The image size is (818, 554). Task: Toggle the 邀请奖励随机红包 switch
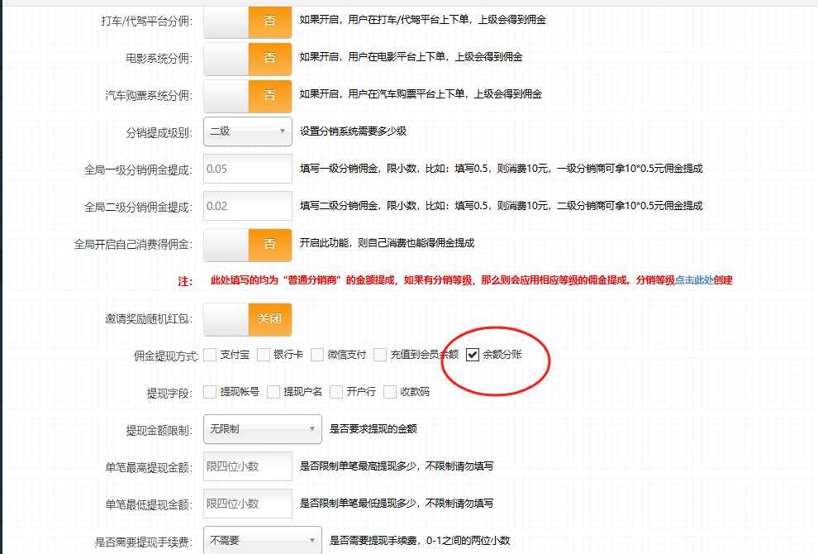click(247, 319)
